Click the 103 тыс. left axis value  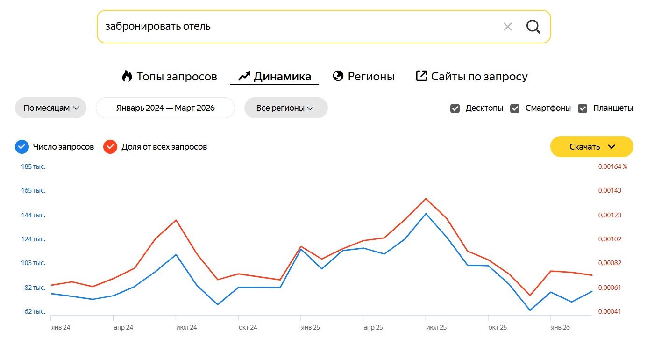pos(33,263)
